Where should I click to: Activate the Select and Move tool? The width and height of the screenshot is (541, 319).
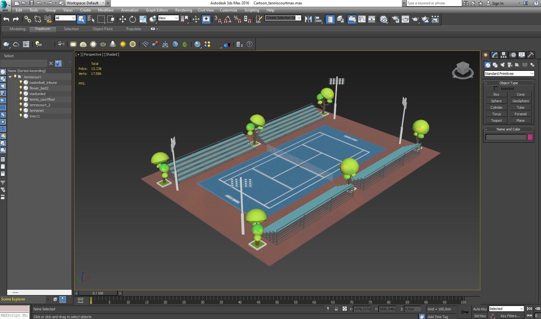pyautogui.click(x=123, y=19)
